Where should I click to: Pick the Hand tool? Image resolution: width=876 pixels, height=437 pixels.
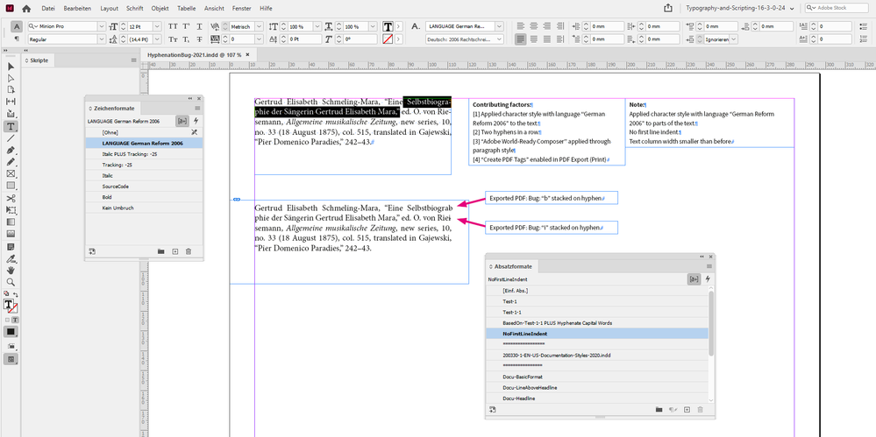coord(11,271)
